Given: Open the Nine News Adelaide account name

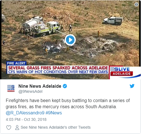Looking at the screenshot, I should 40,86.
